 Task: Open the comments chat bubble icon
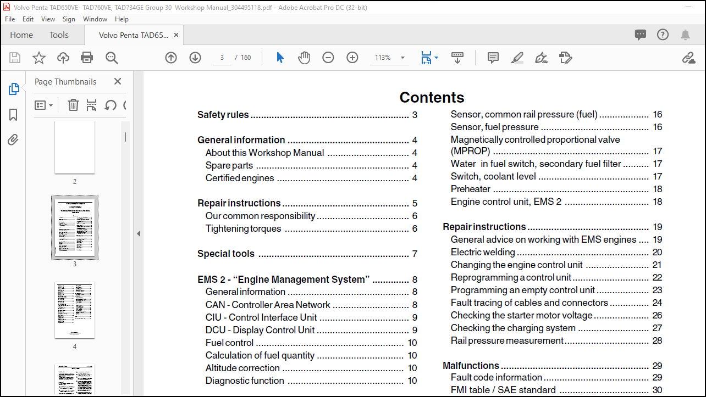[x=641, y=35]
